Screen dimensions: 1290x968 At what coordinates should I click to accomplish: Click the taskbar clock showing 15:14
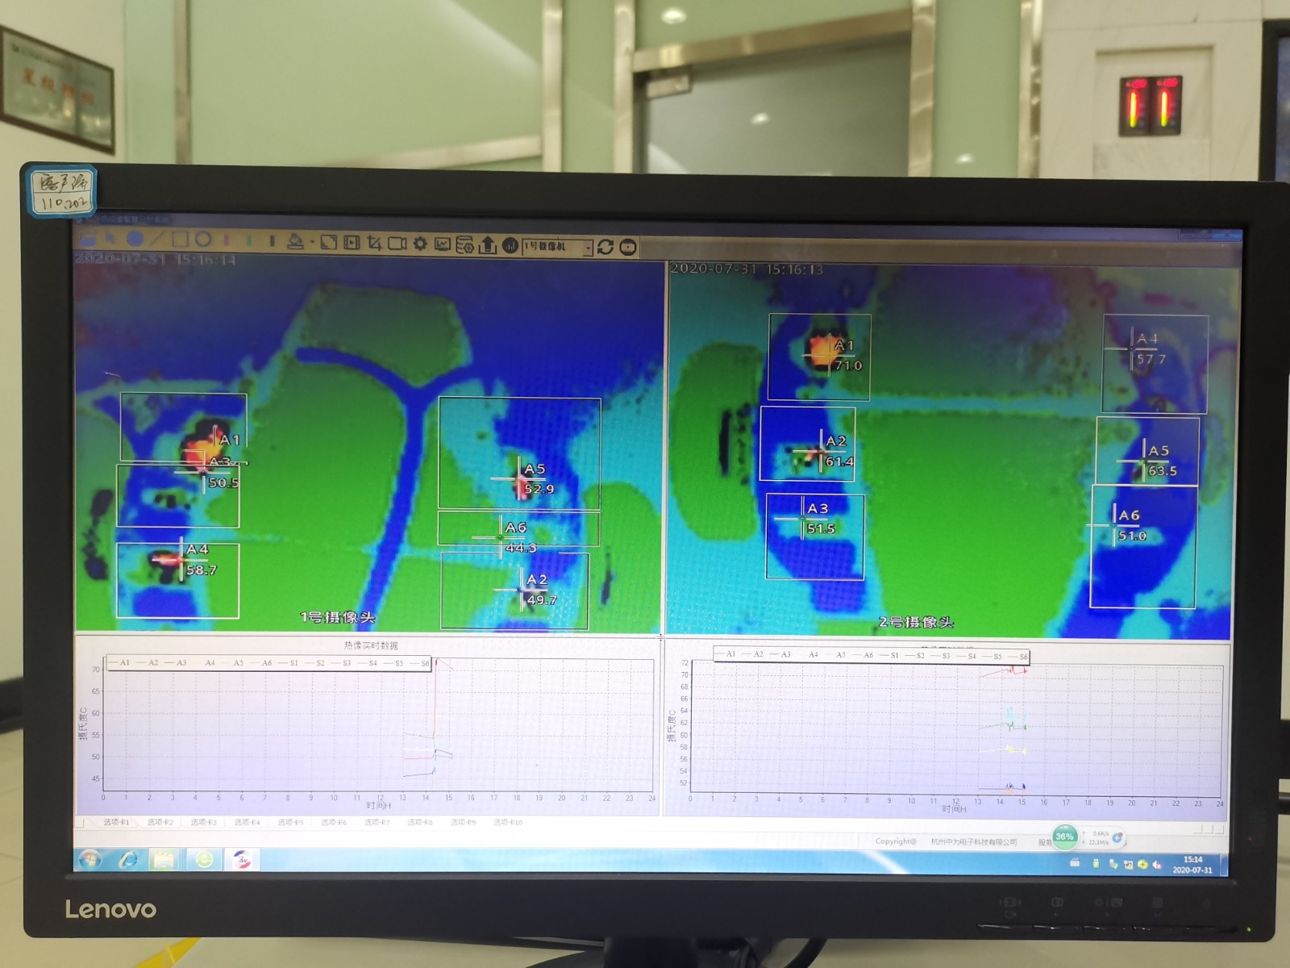point(1192,864)
